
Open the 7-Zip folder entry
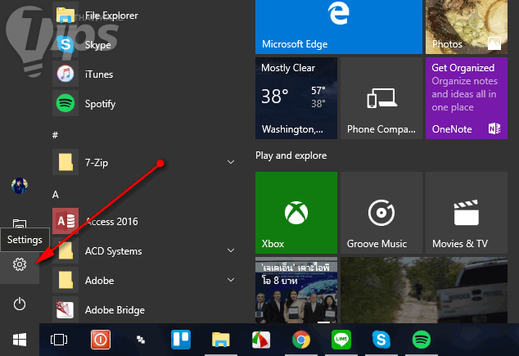point(144,162)
